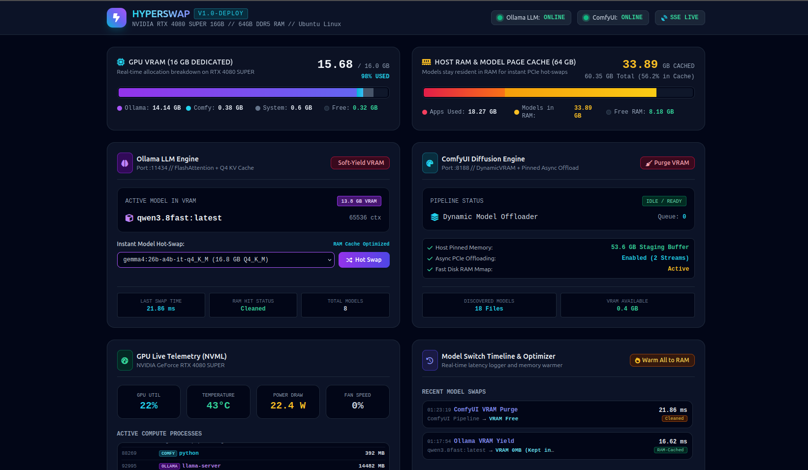Click the Soft-Yield VRAM button
808x470 pixels.
point(360,163)
